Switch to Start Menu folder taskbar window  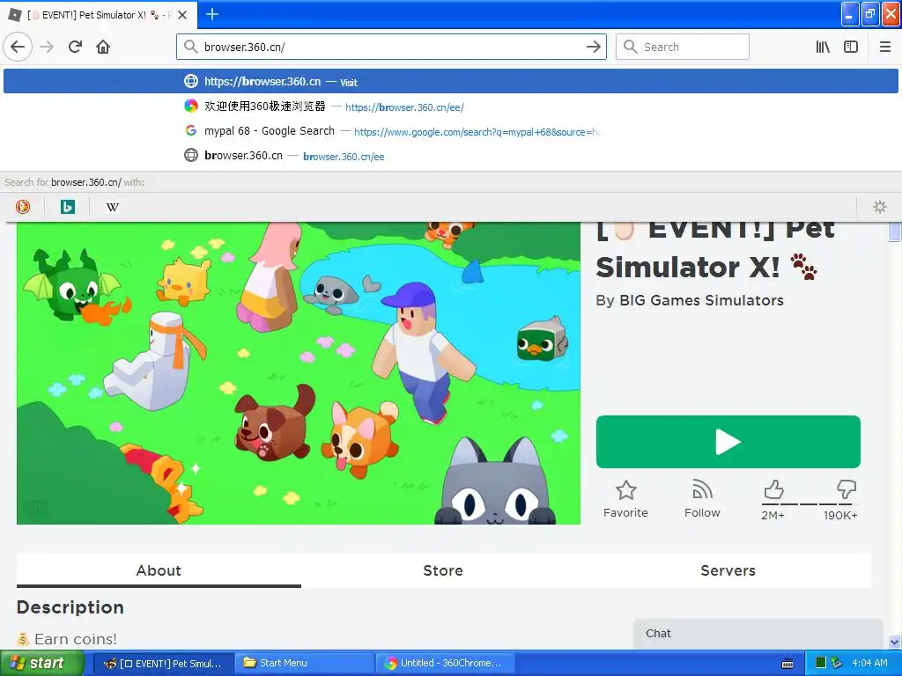(x=304, y=664)
